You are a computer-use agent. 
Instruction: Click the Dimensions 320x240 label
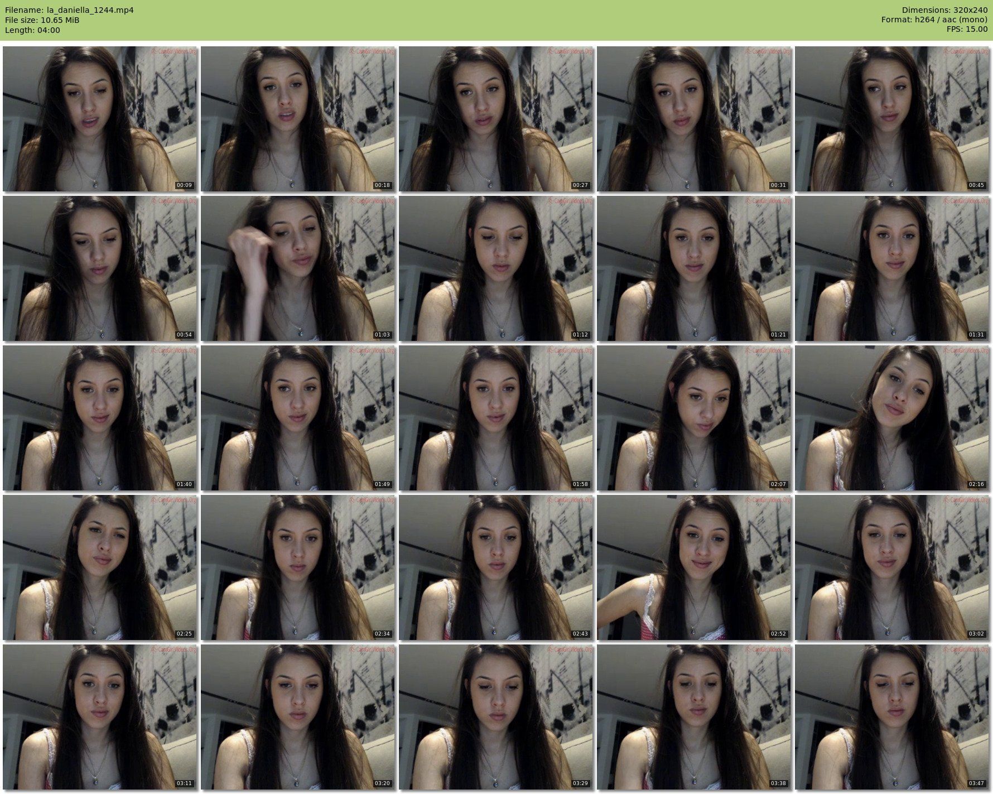pos(944,10)
